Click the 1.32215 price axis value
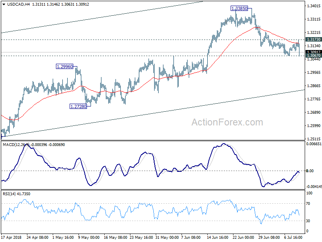This screenshot has height=242, width=322. click(x=314, y=33)
